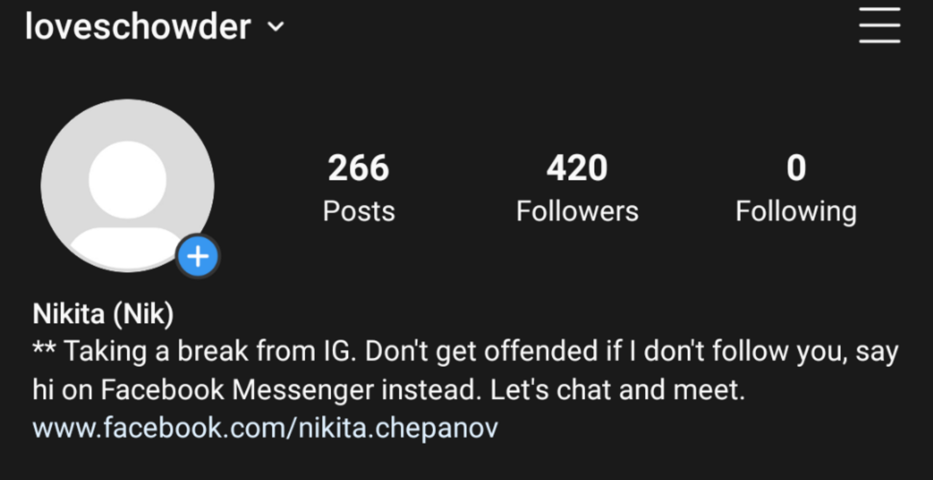Click the head silhouette inside the avatar
933x480 pixels.
coord(127,179)
